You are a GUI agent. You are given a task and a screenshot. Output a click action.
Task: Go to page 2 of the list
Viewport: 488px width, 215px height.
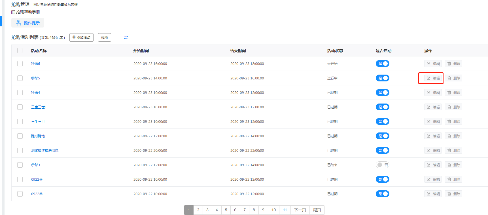pos(198,210)
